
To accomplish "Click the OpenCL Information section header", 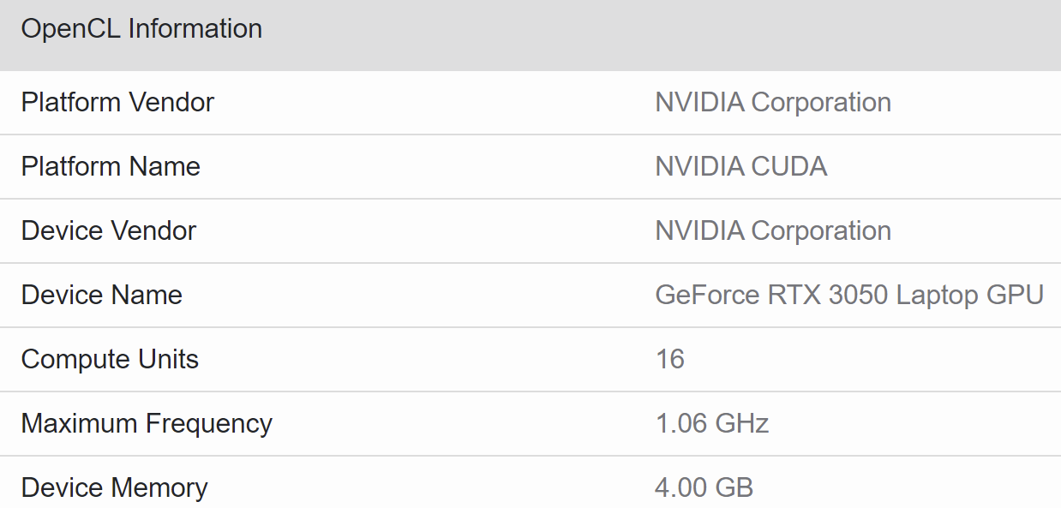I will point(141,29).
